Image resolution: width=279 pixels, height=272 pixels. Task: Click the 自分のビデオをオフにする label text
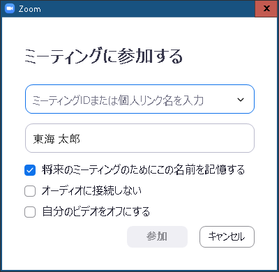tap(96, 211)
